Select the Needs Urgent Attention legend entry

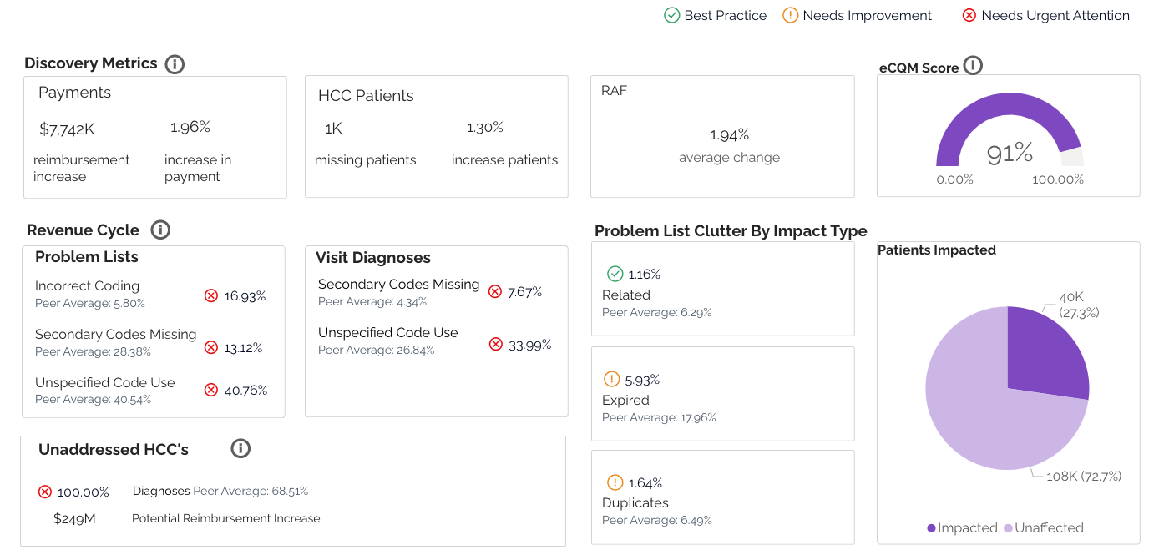tap(1045, 16)
